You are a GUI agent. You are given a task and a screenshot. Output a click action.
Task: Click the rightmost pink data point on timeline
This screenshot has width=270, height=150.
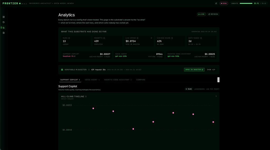coord(213,122)
